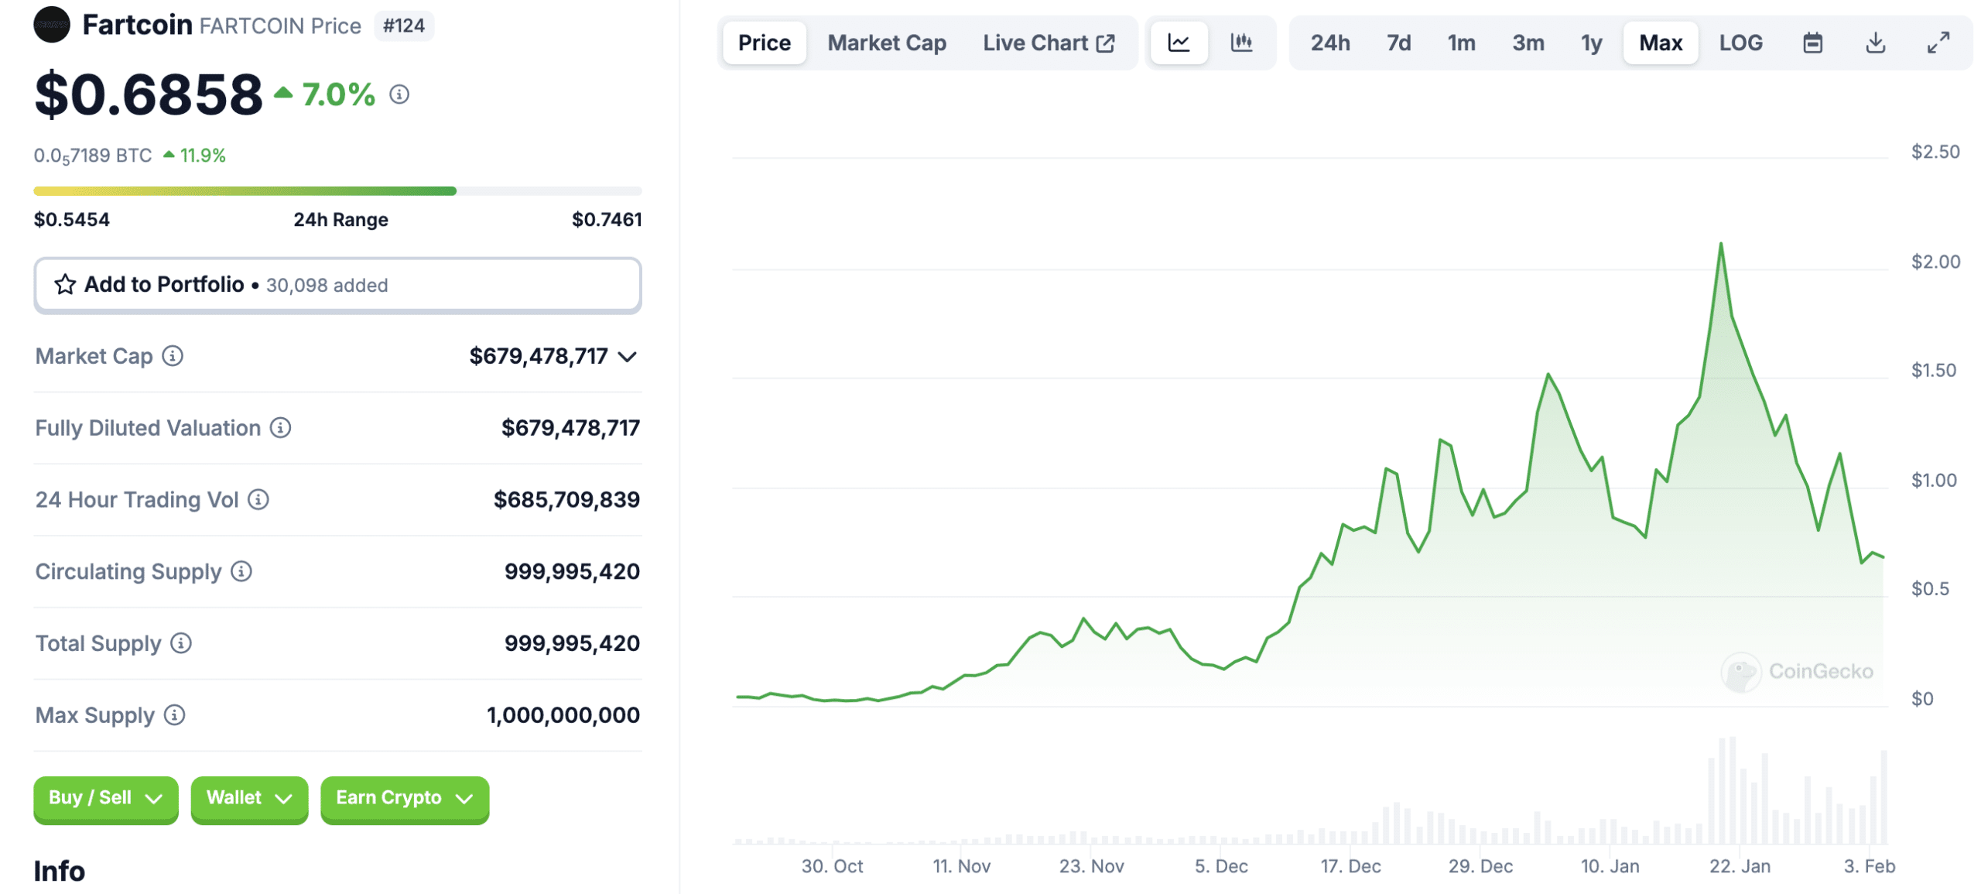Show Market Cap info tooltip icon
1981x894 pixels.
tap(173, 356)
